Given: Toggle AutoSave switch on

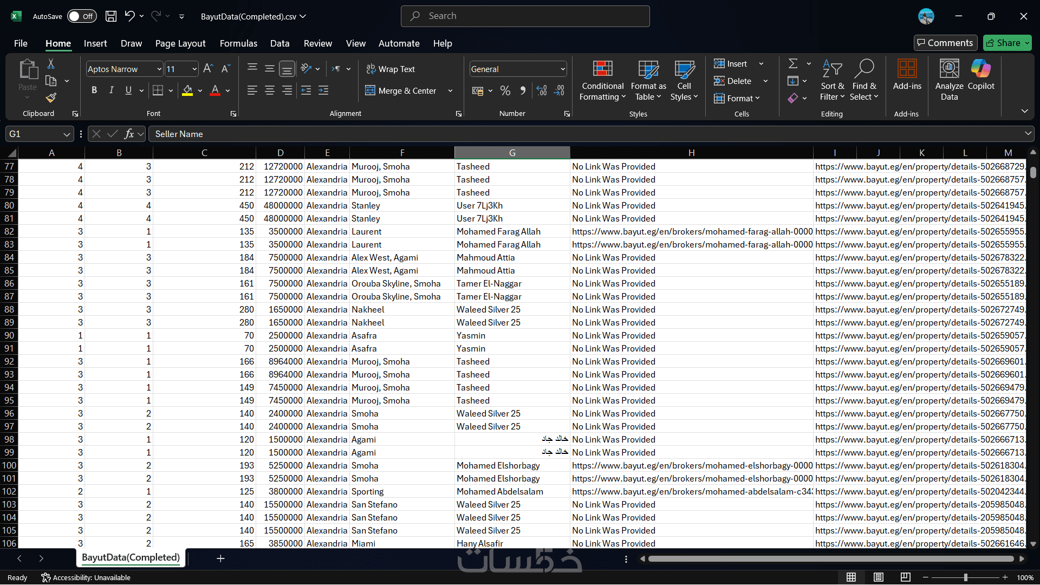Looking at the screenshot, I should 82,16.
